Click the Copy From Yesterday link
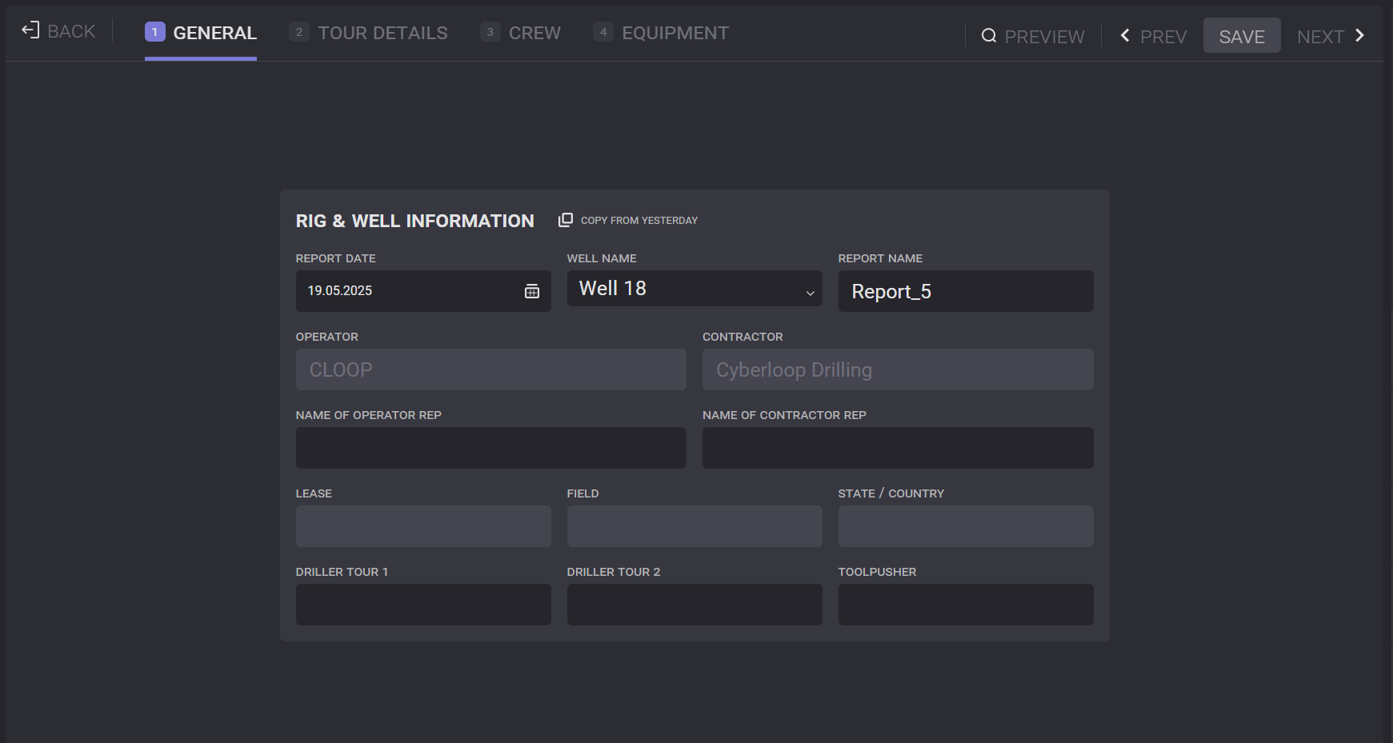The height and width of the screenshot is (743, 1393). [638, 221]
